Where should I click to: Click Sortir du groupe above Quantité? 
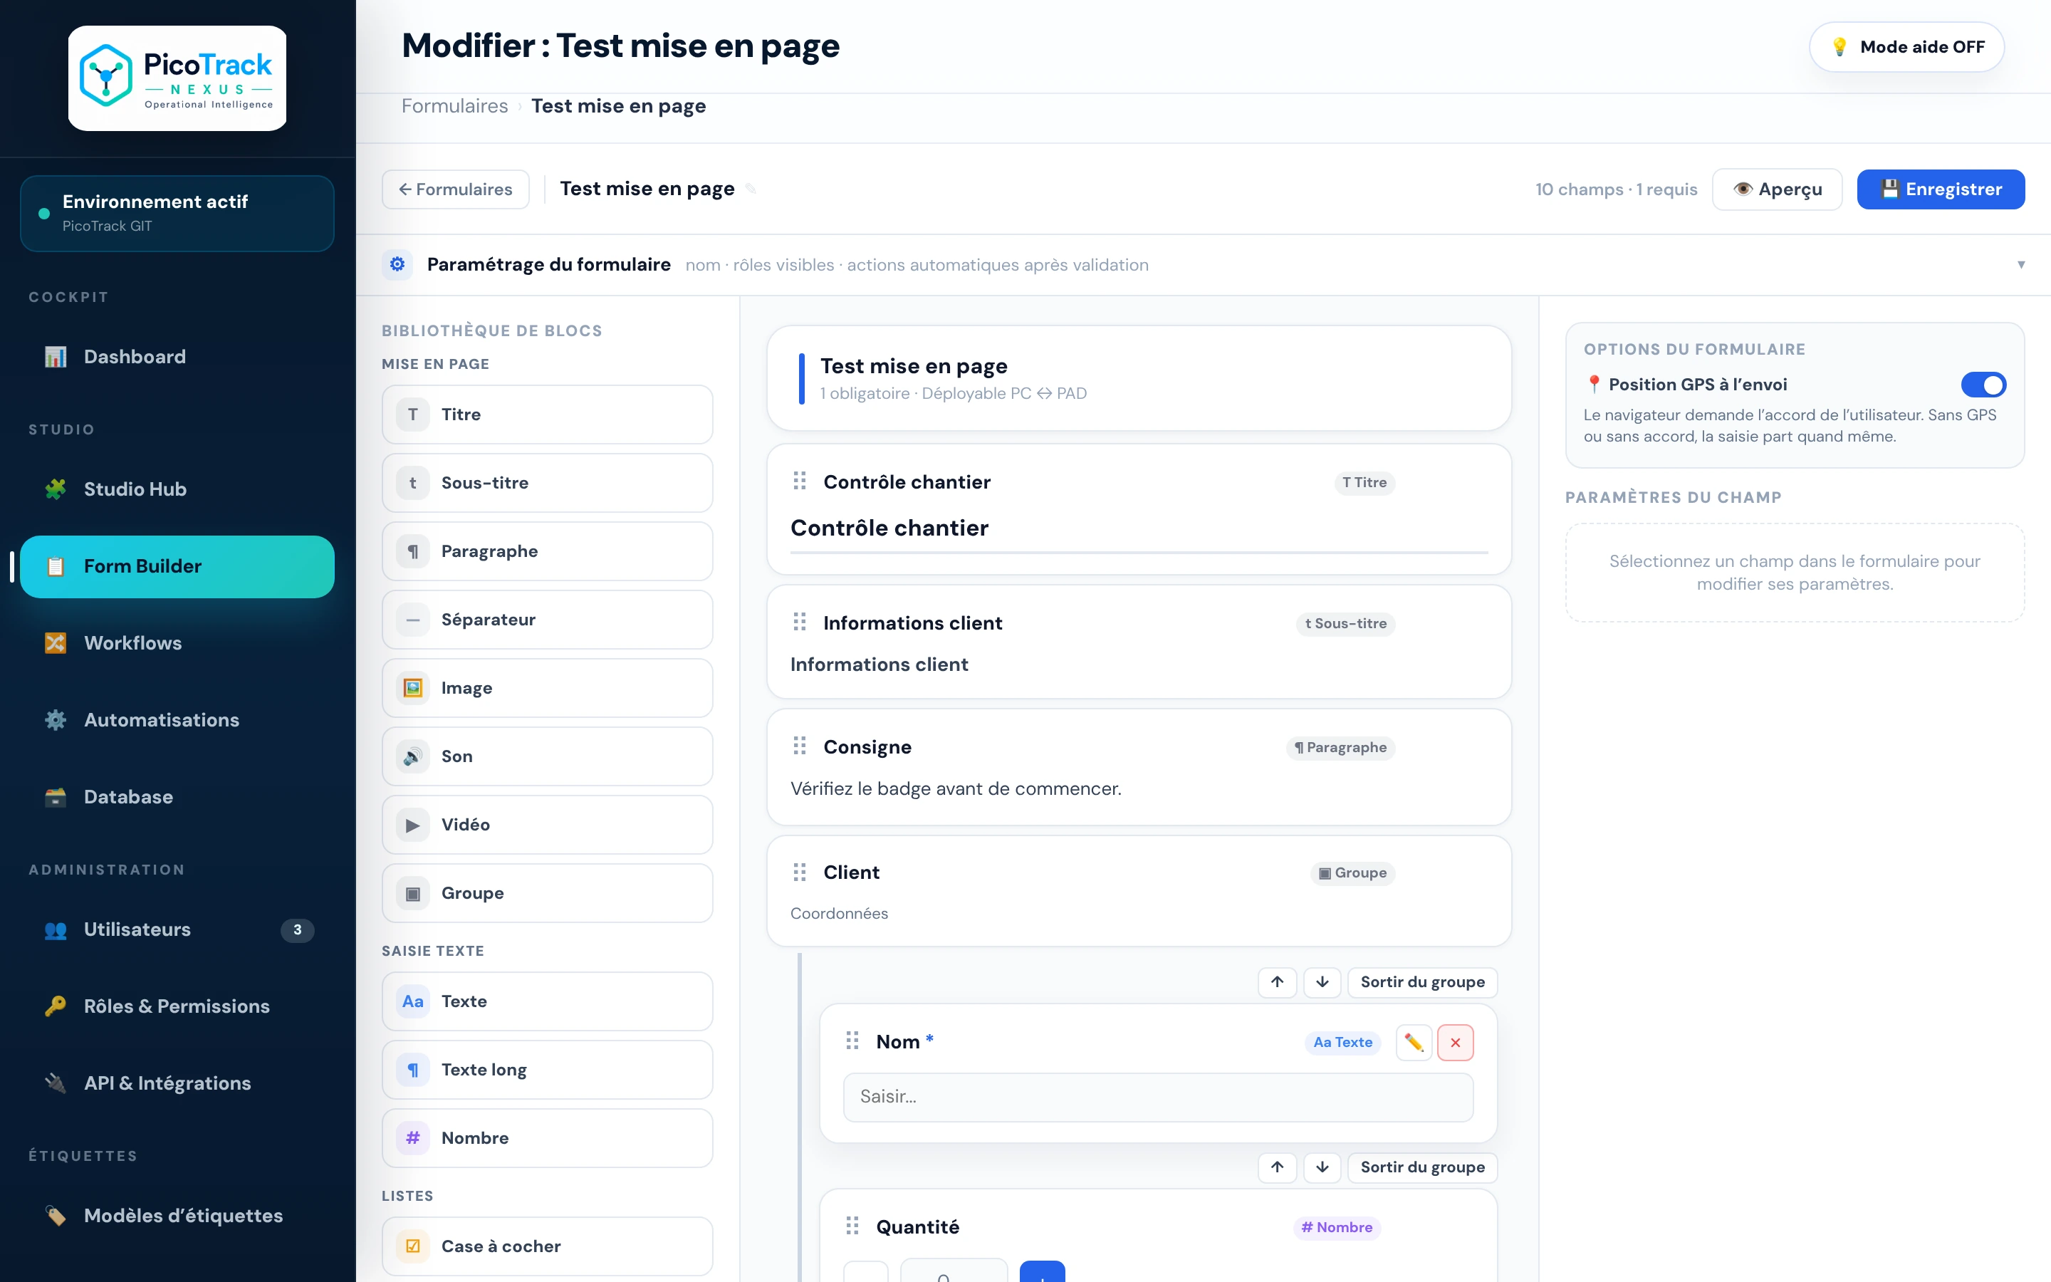point(1422,1167)
